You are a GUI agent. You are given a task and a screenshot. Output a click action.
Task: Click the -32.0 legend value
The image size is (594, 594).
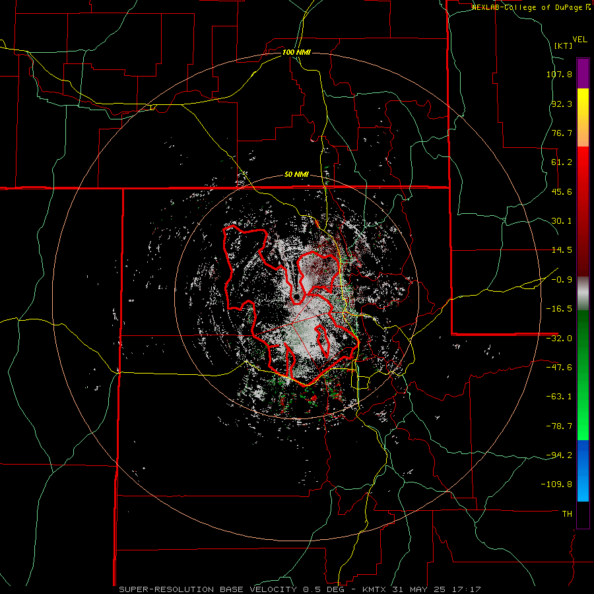559,339
